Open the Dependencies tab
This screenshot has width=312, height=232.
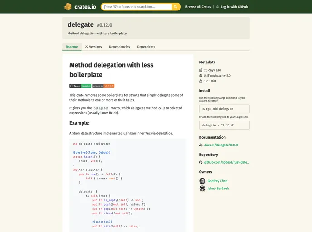[x=119, y=47]
